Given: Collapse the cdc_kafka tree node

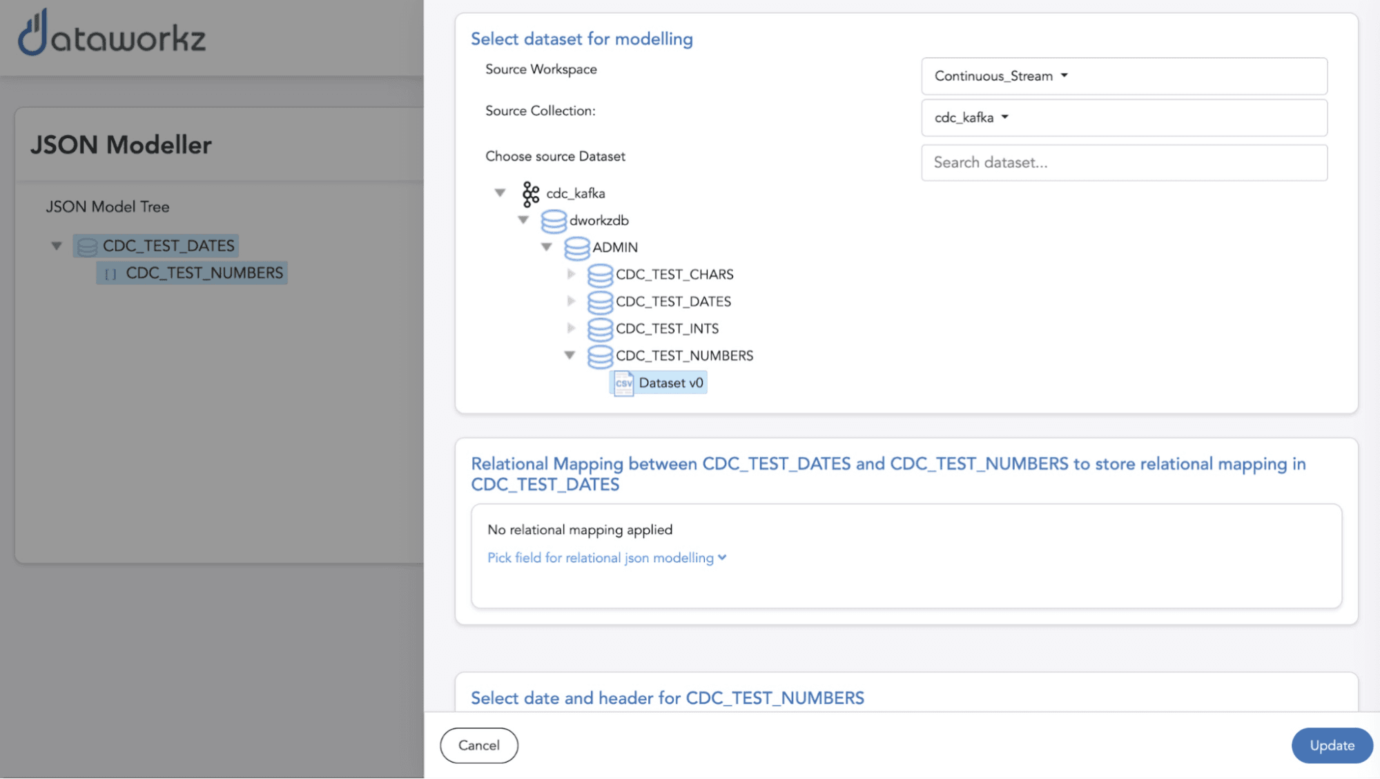Looking at the screenshot, I should coord(501,193).
